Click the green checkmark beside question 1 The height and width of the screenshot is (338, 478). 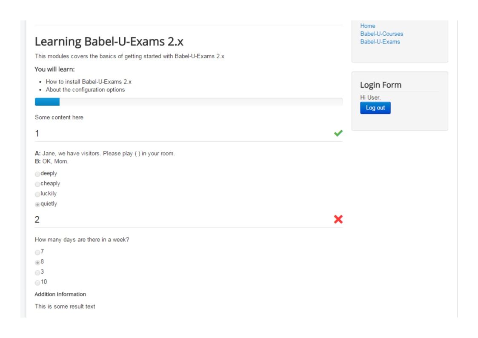(338, 133)
